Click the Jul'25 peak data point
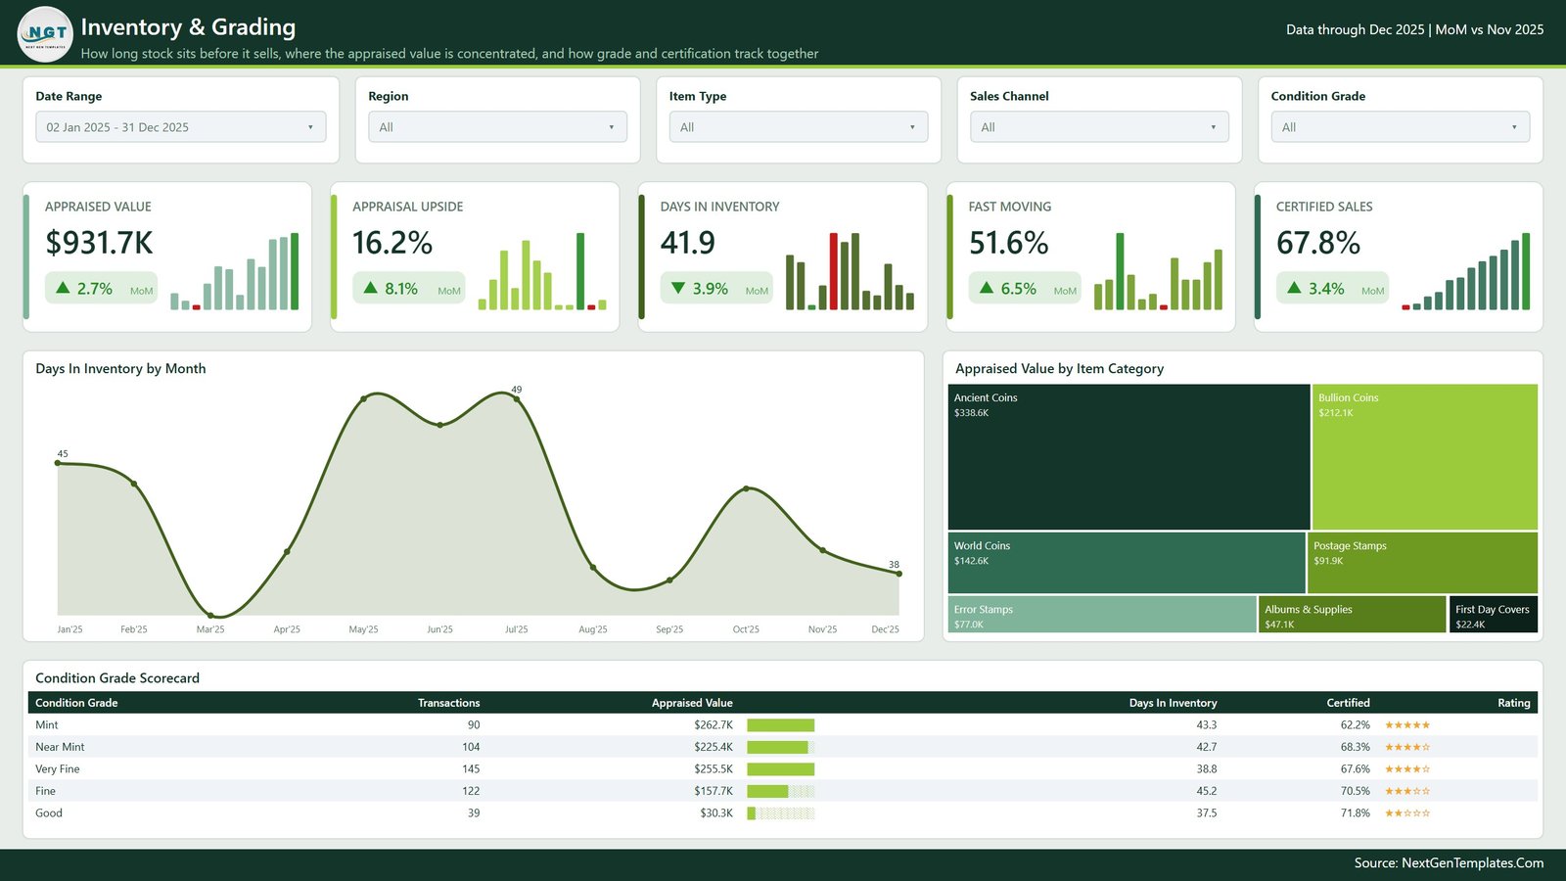 (516, 398)
